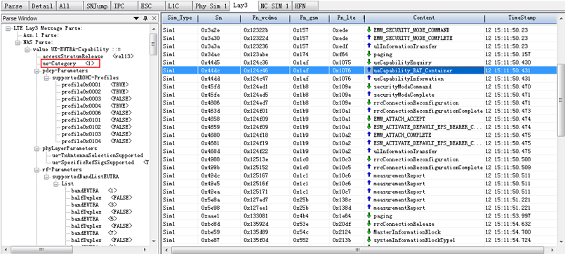This screenshot has width=565, height=254.
Task: Click uplink arrow icon for EMM_SECURITY_MODE_COMPLETE
Action: pyautogui.click(x=368, y=38)
